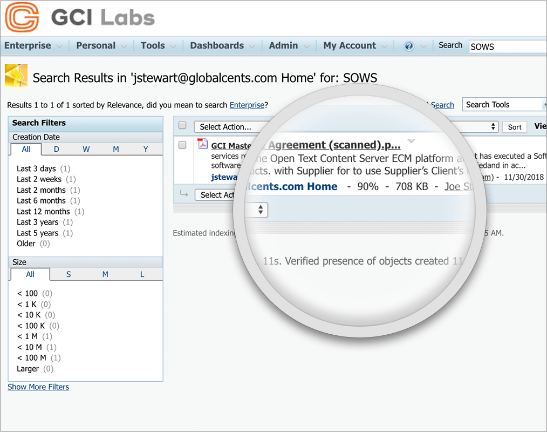Tick the GCI Master Agreement result checkbox
547x432 pixels.
click(182, 145)
